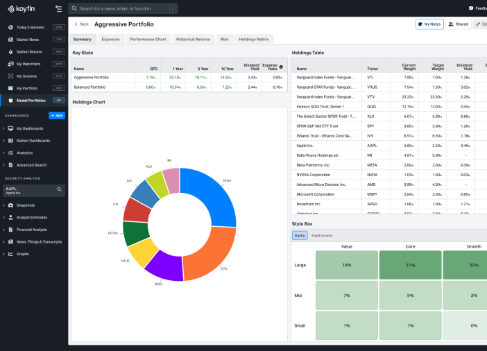487x351 pixels.
Task: Click the Large Value 18% style cell
Action: [347, 265]
